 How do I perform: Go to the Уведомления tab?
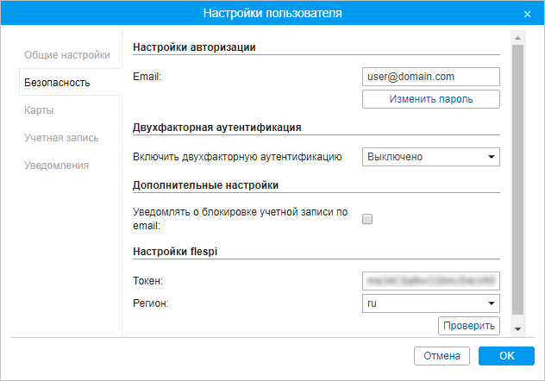[57, 165]
